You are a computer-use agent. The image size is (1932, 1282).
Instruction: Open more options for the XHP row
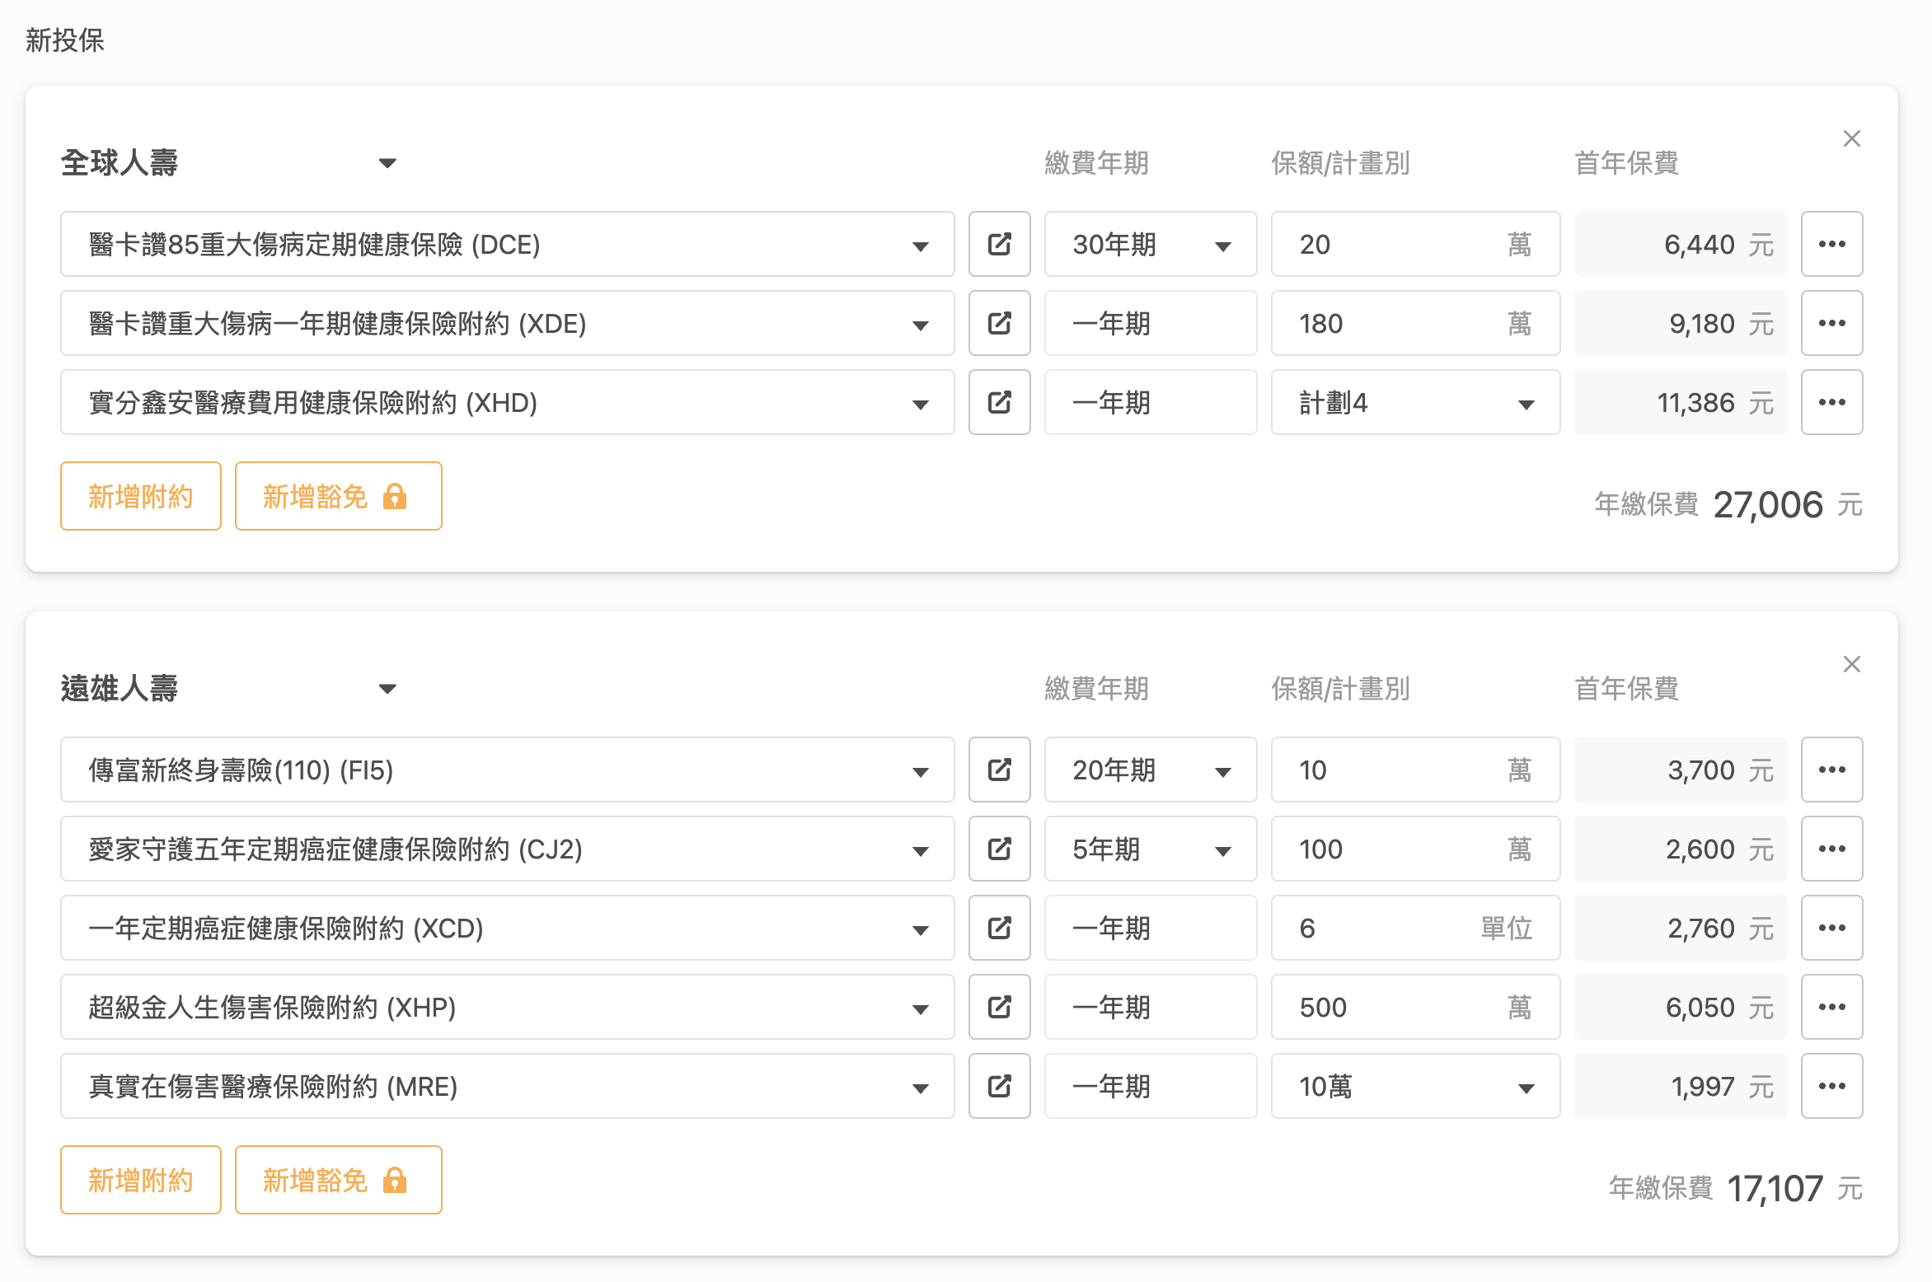[x=1831, y=1007]
